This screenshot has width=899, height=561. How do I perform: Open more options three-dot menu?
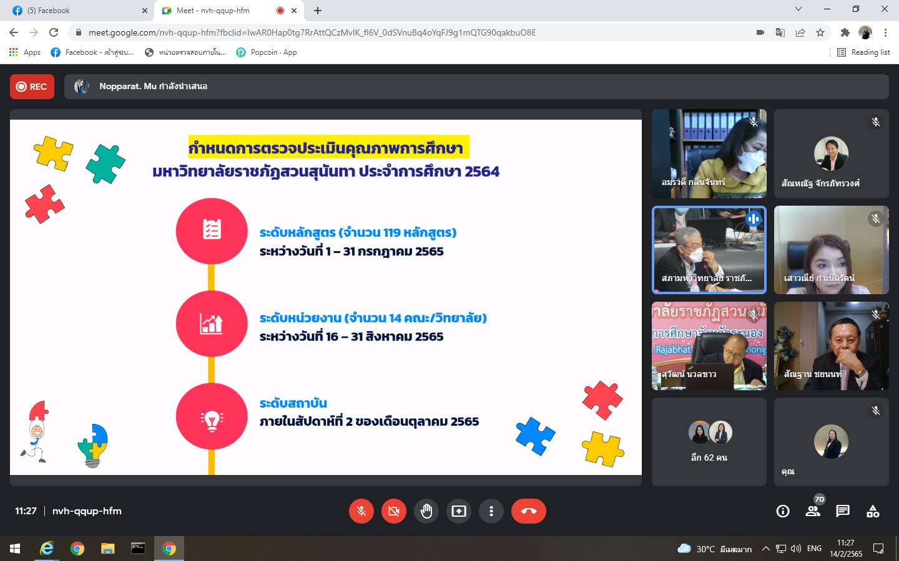(491, 511)
